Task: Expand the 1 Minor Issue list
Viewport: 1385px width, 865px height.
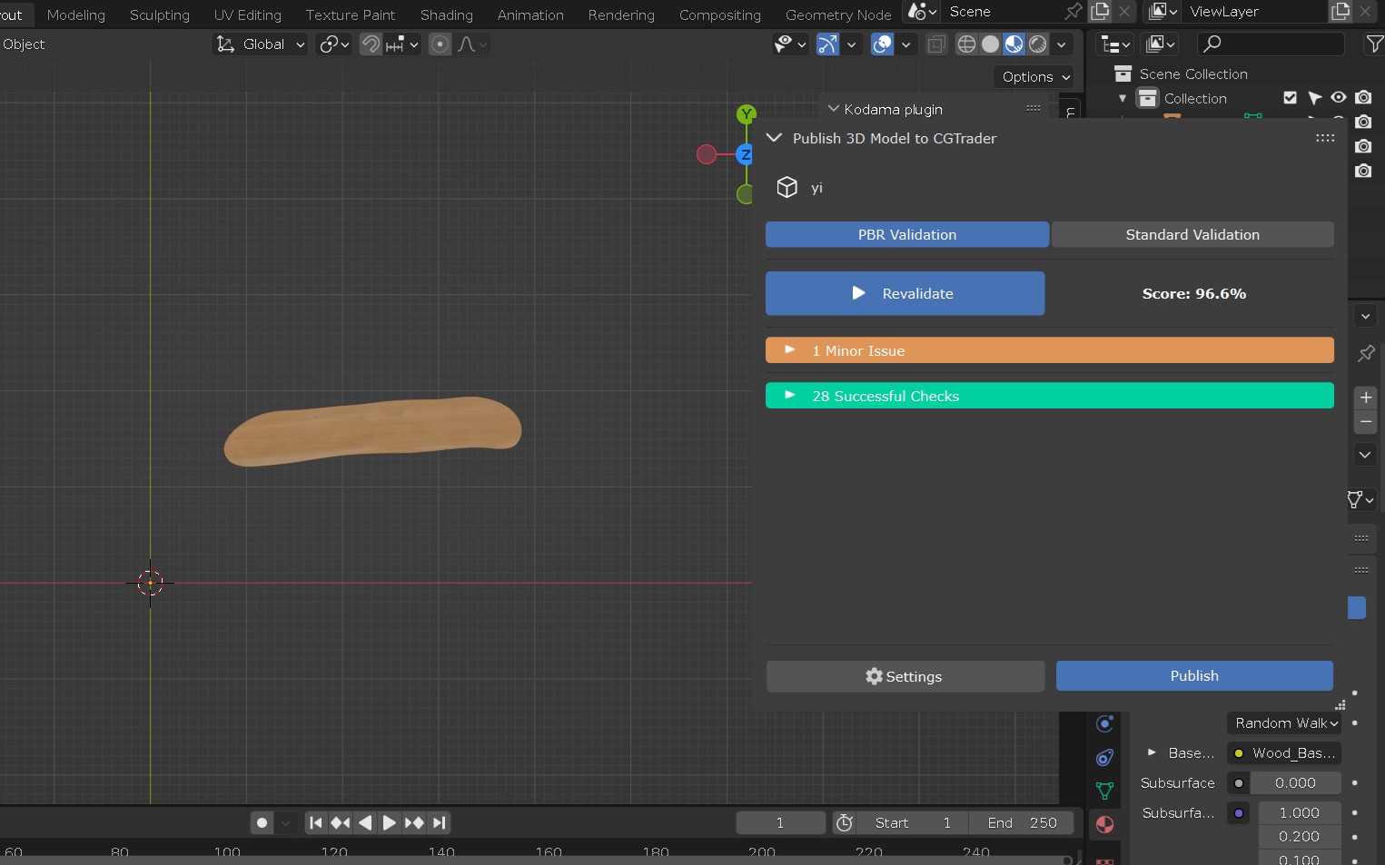Action: click(1050, 351)
